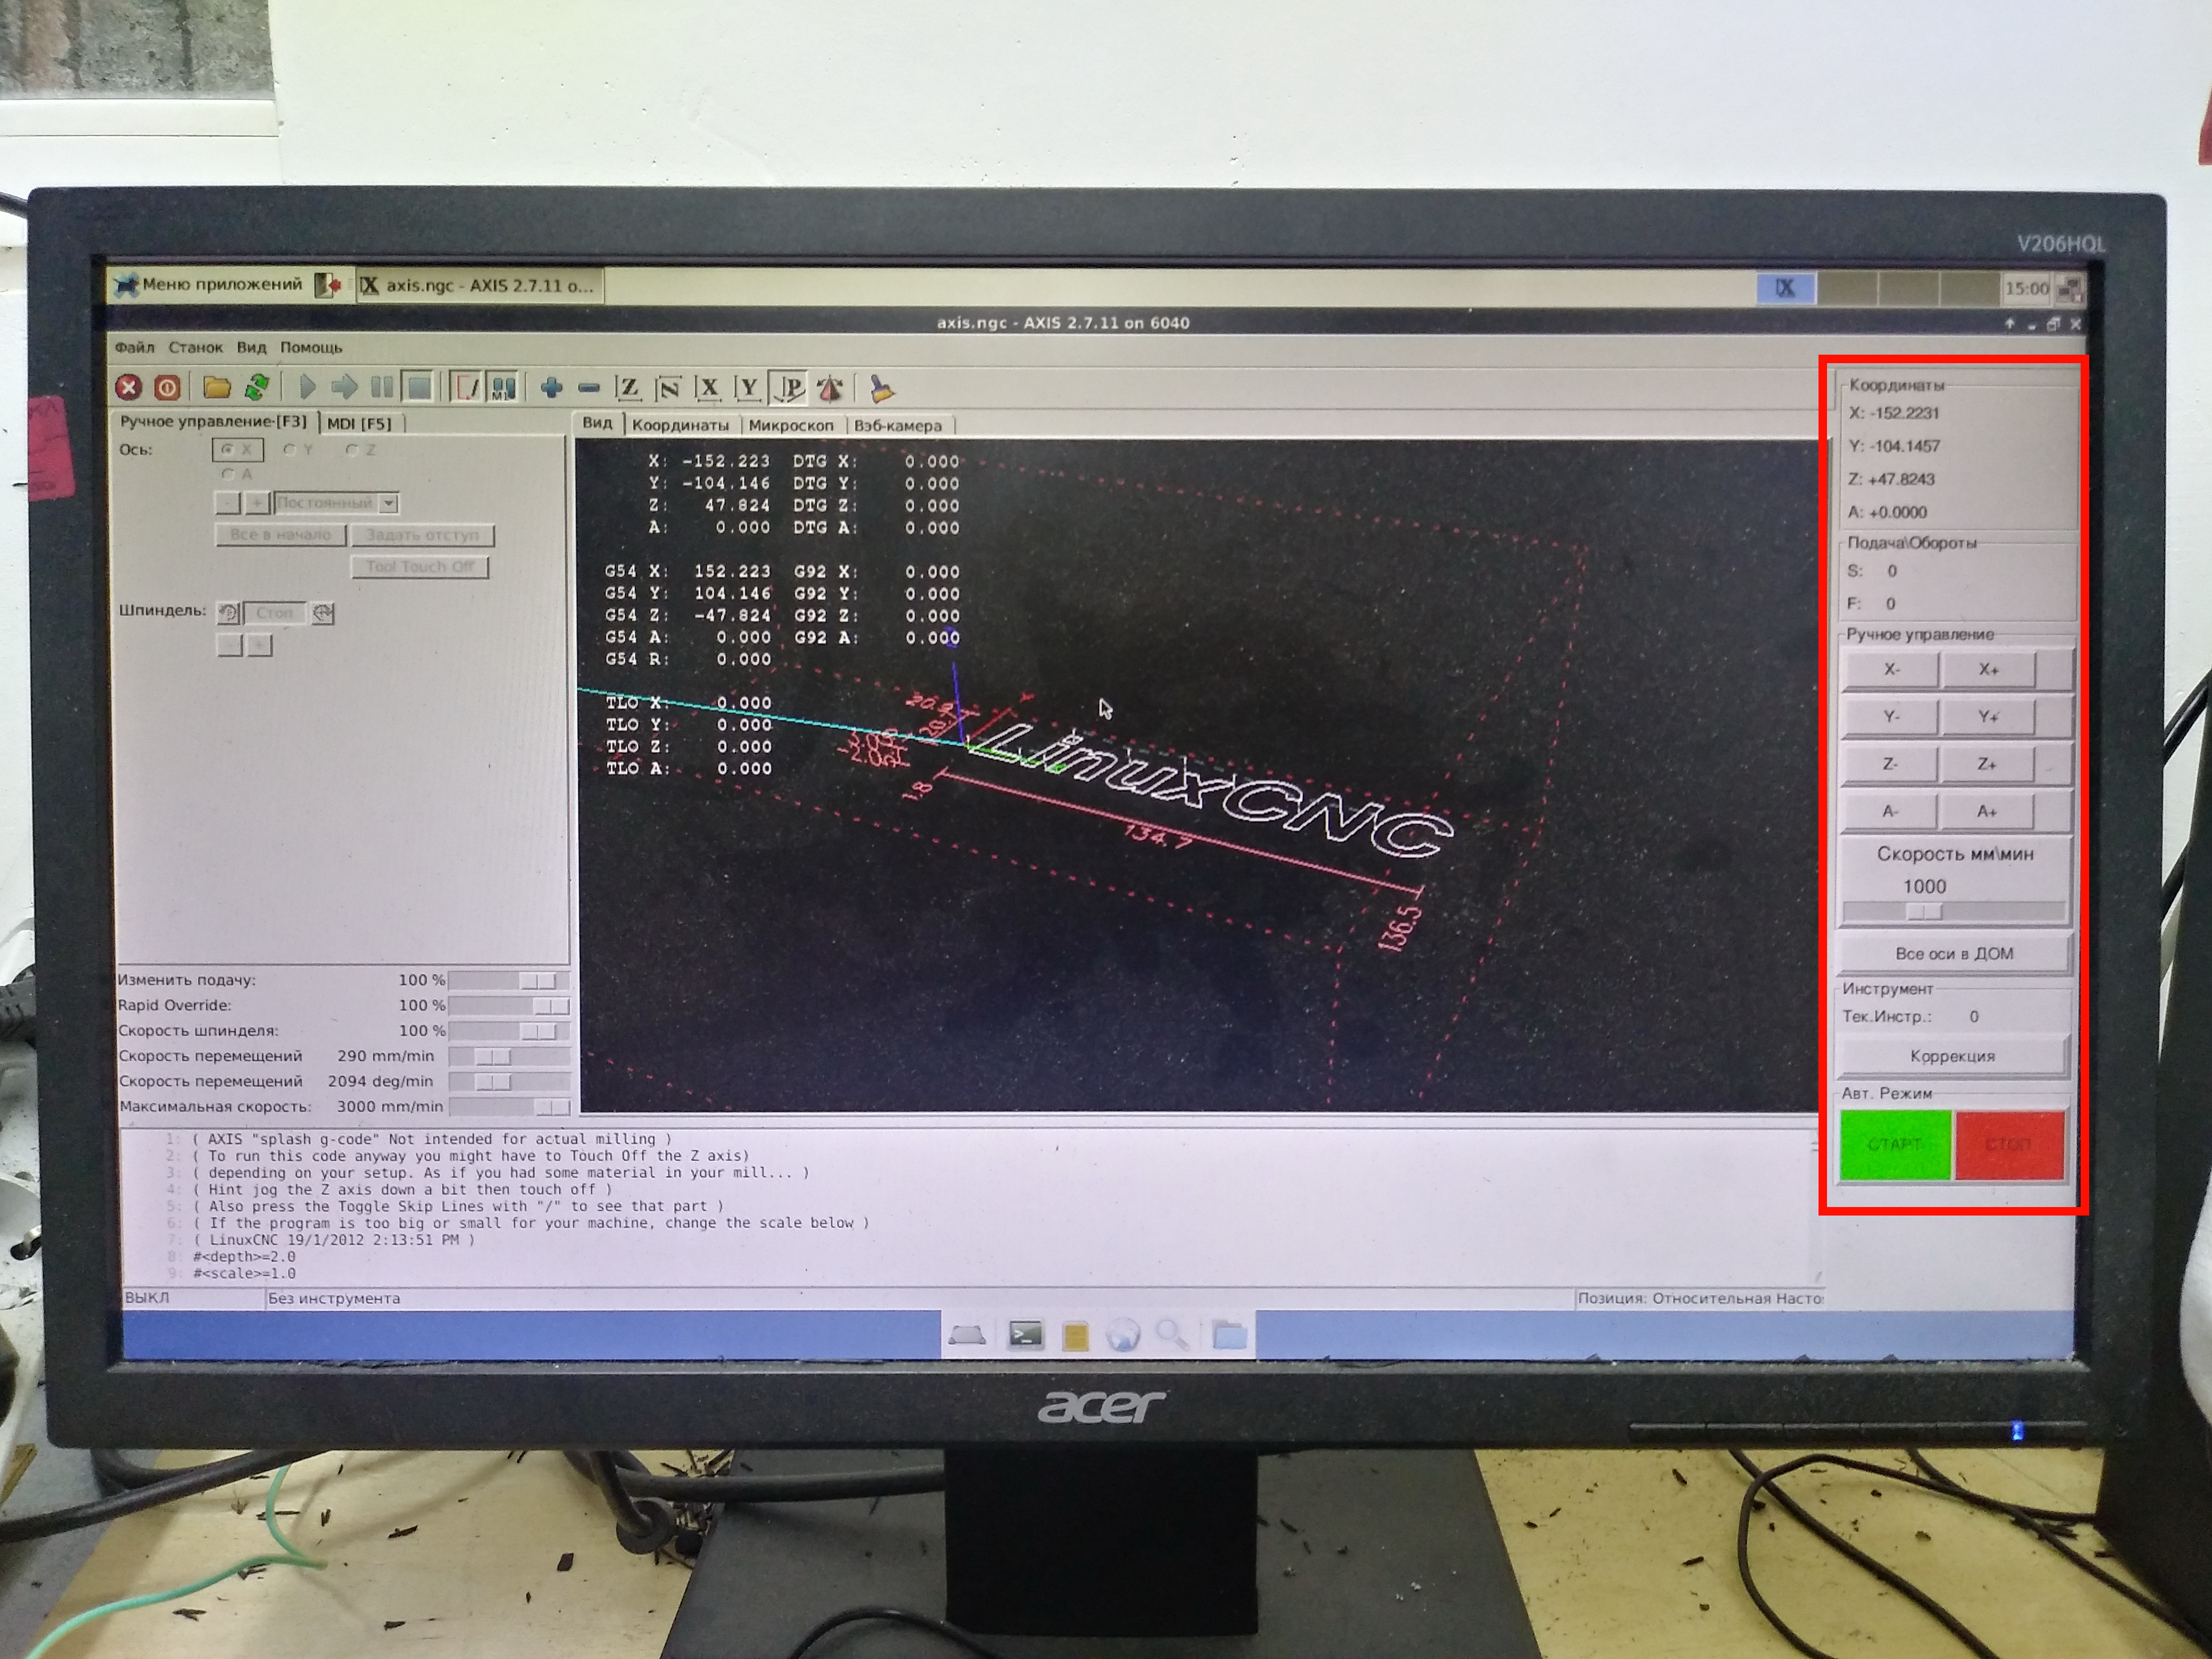2212x1659 pixels.
Task: Clear live plot with broom icon
Action: (x=881, y=388)
